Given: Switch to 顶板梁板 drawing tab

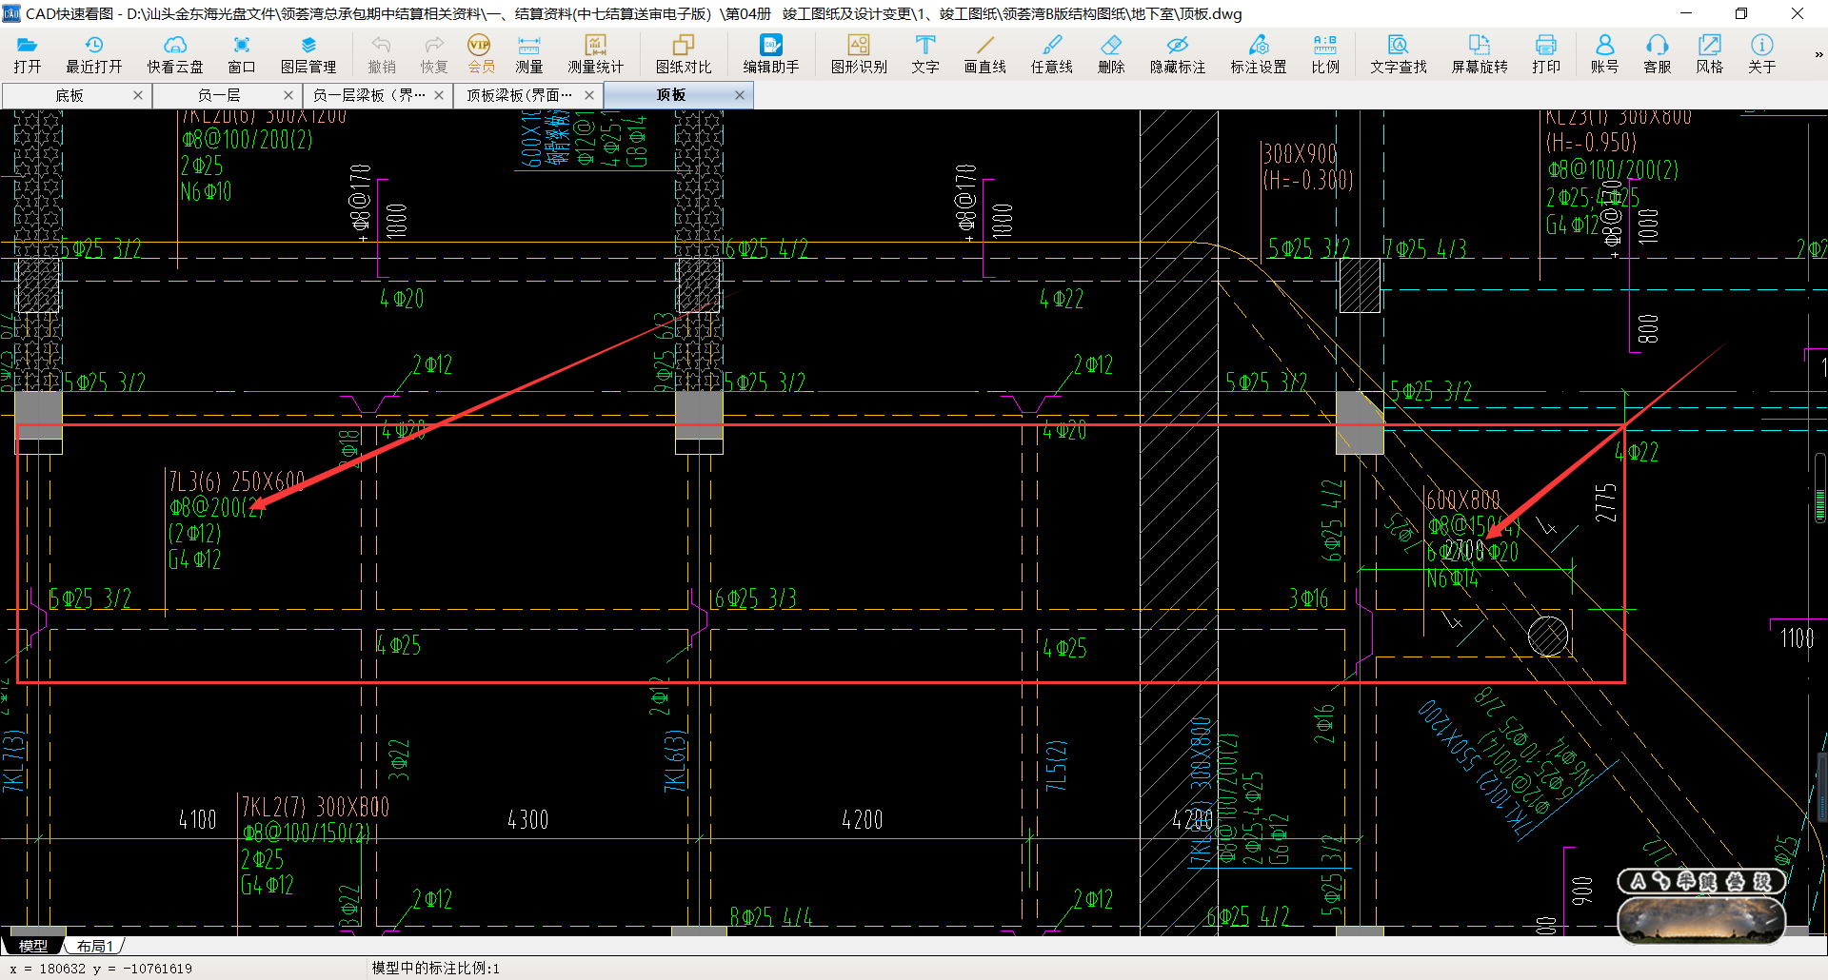Looking at the screenshot, I should (520, 95).
